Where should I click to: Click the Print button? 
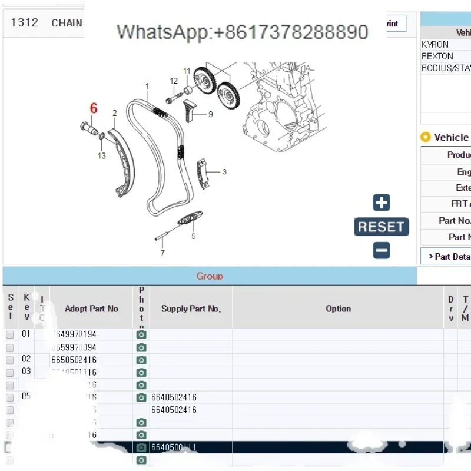pyautogui.click(x=396, y=24)
